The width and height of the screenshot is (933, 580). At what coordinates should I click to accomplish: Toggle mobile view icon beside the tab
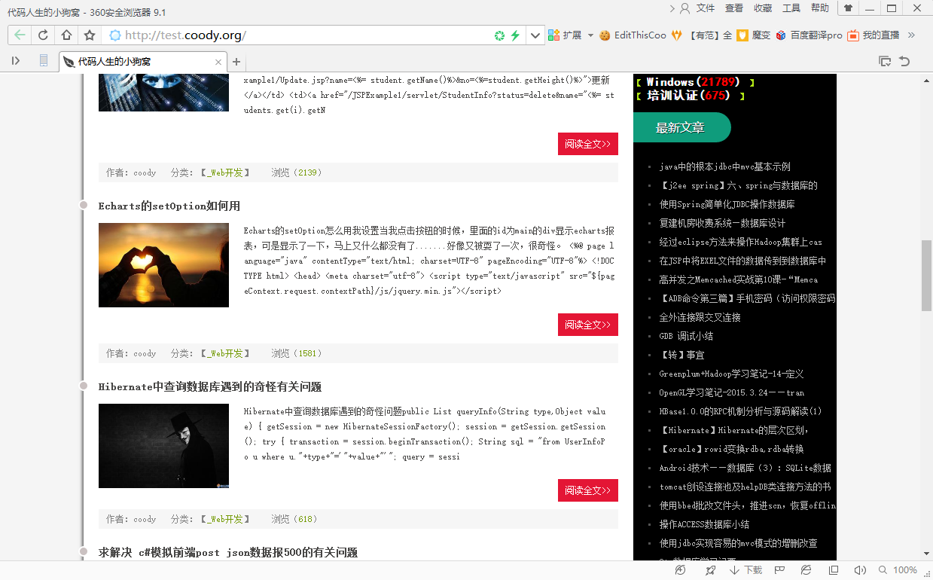coord(44,61)
